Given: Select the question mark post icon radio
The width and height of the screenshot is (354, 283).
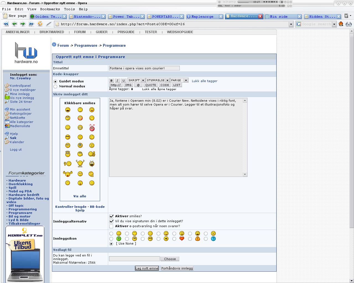Looking at the screenshot, I should [x=206, y=239].
